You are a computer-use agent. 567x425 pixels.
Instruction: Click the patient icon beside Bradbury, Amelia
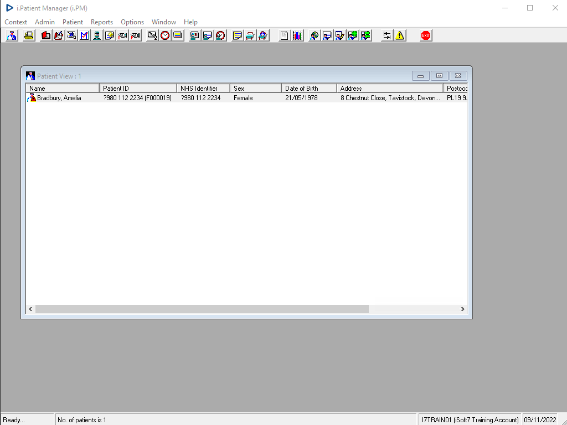coord(32,97)
